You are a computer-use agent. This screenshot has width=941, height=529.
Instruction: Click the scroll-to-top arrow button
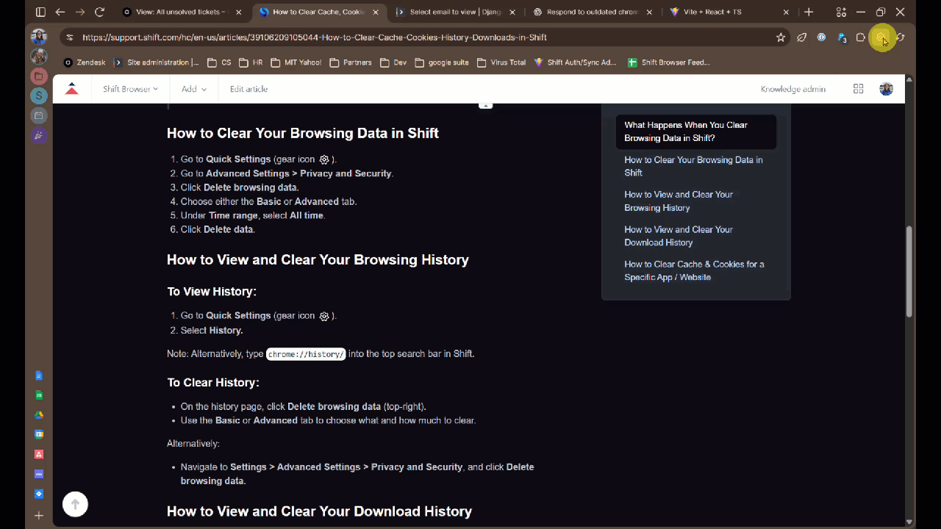point(75,504)
